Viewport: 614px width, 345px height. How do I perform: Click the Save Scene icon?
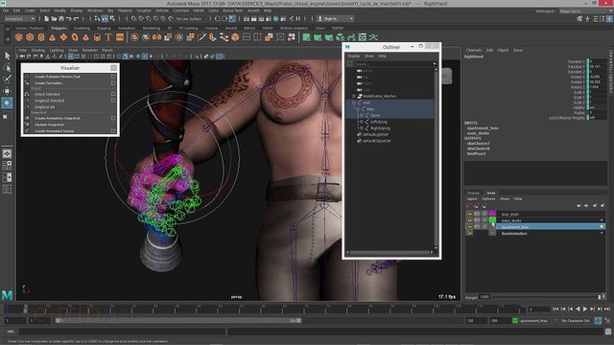click(61, 18)
